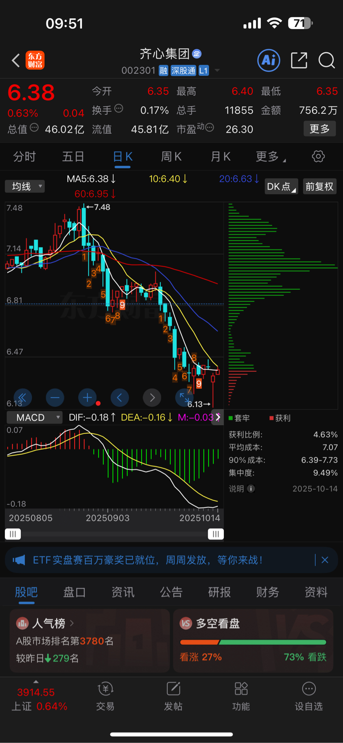Image resolution: width=343 pixels, height=743 pixels.
Task: Open the Ai assistant icon
Action: pyautogui.click(x=269, y=60)
